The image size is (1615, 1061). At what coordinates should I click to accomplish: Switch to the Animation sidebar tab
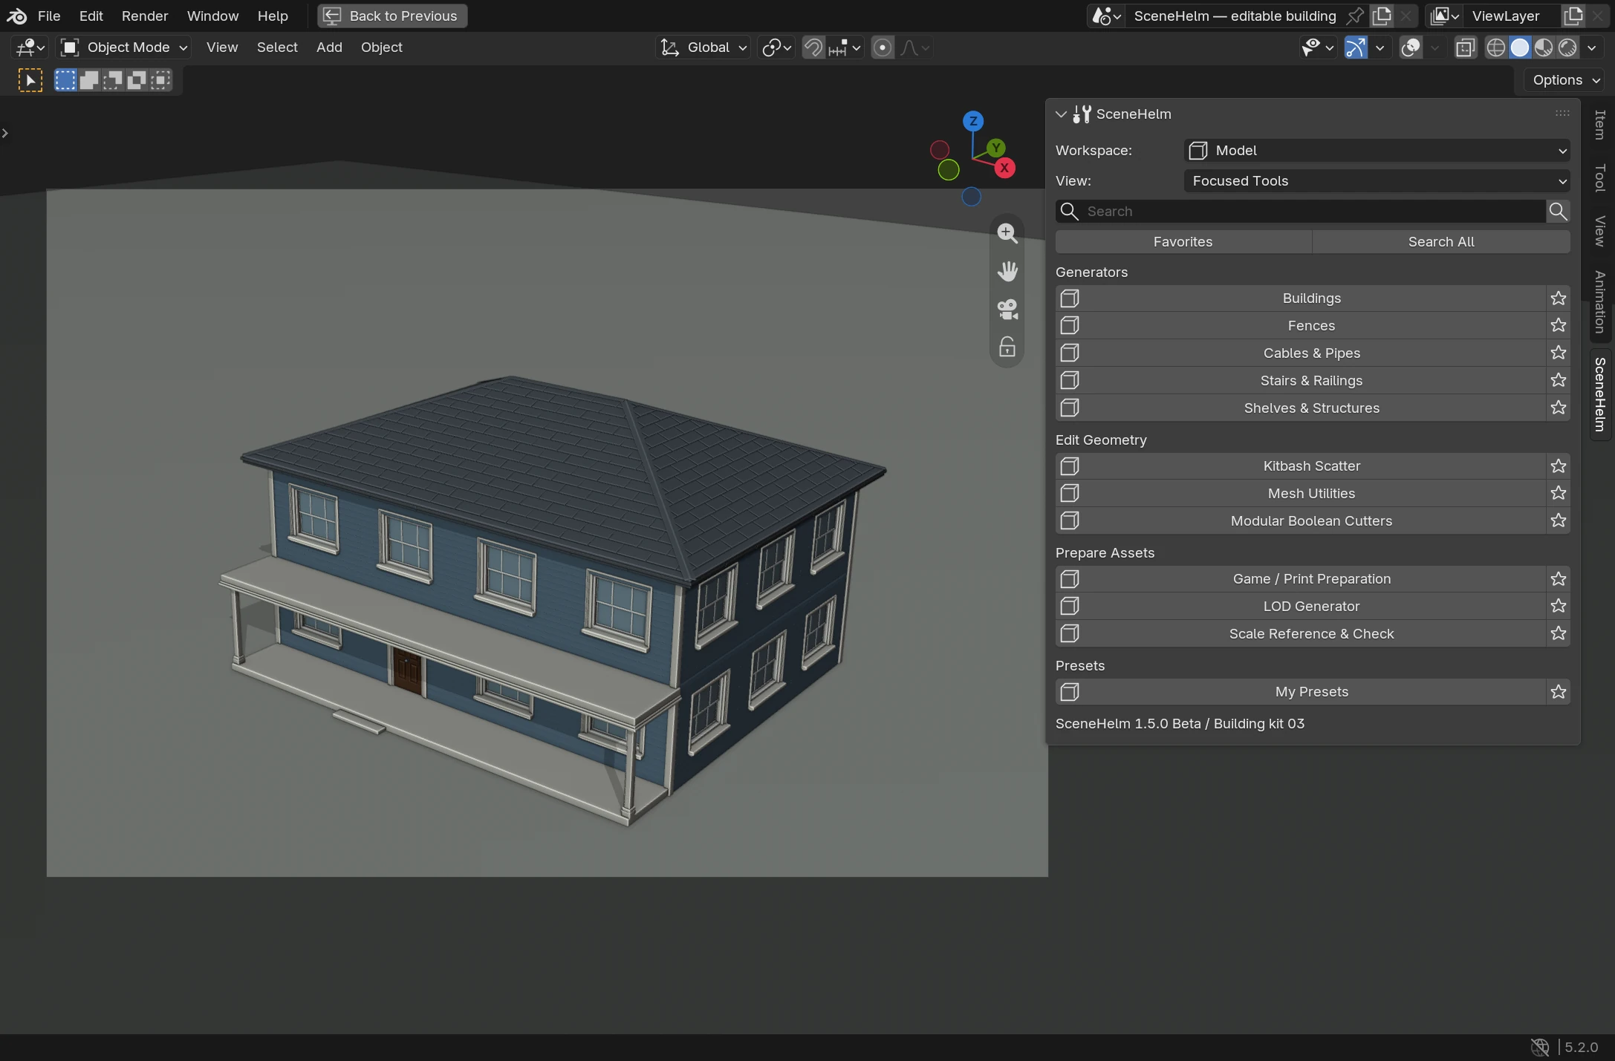1600,302
